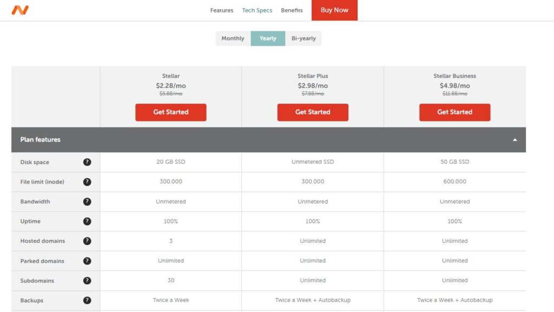Open help icon for Disk space
The height and width of the screenshot is (312, 554).
pyautogui.click(x=87, y=162)
